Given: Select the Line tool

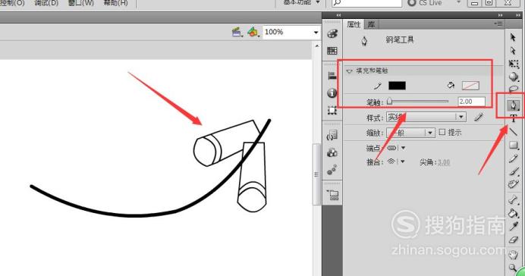Looking at the screenshot, I should click(514, 131).
